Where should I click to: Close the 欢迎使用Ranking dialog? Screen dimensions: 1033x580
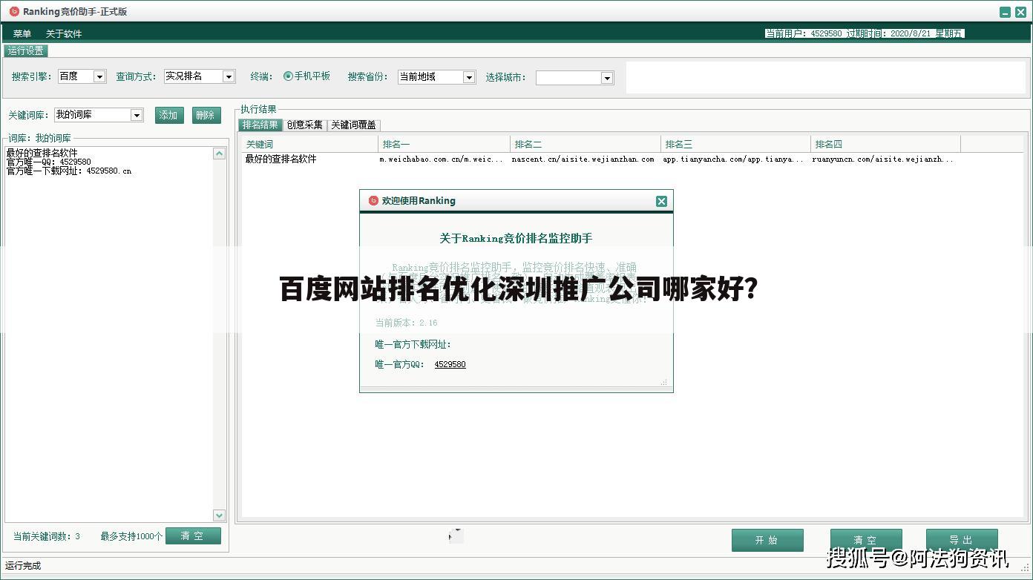661,201
